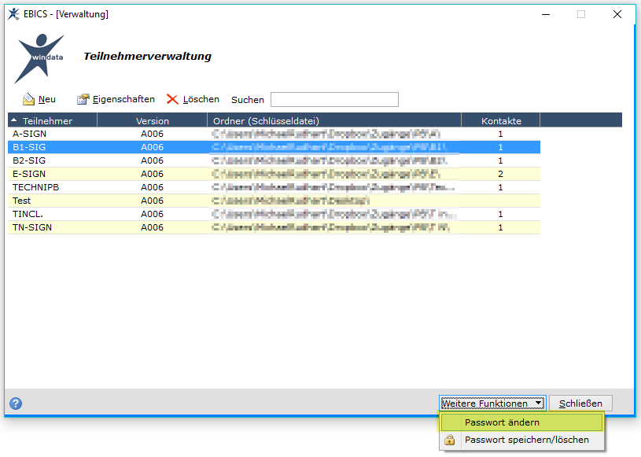The height and width of the screenshot is (457, 641).
Task: Sort by the Kontakte column header
Action: (501, 120)
